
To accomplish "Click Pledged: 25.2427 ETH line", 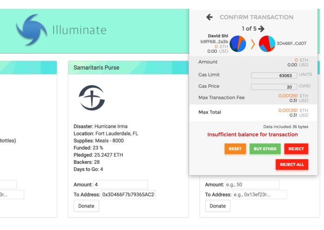I will [x=98, y=155].
